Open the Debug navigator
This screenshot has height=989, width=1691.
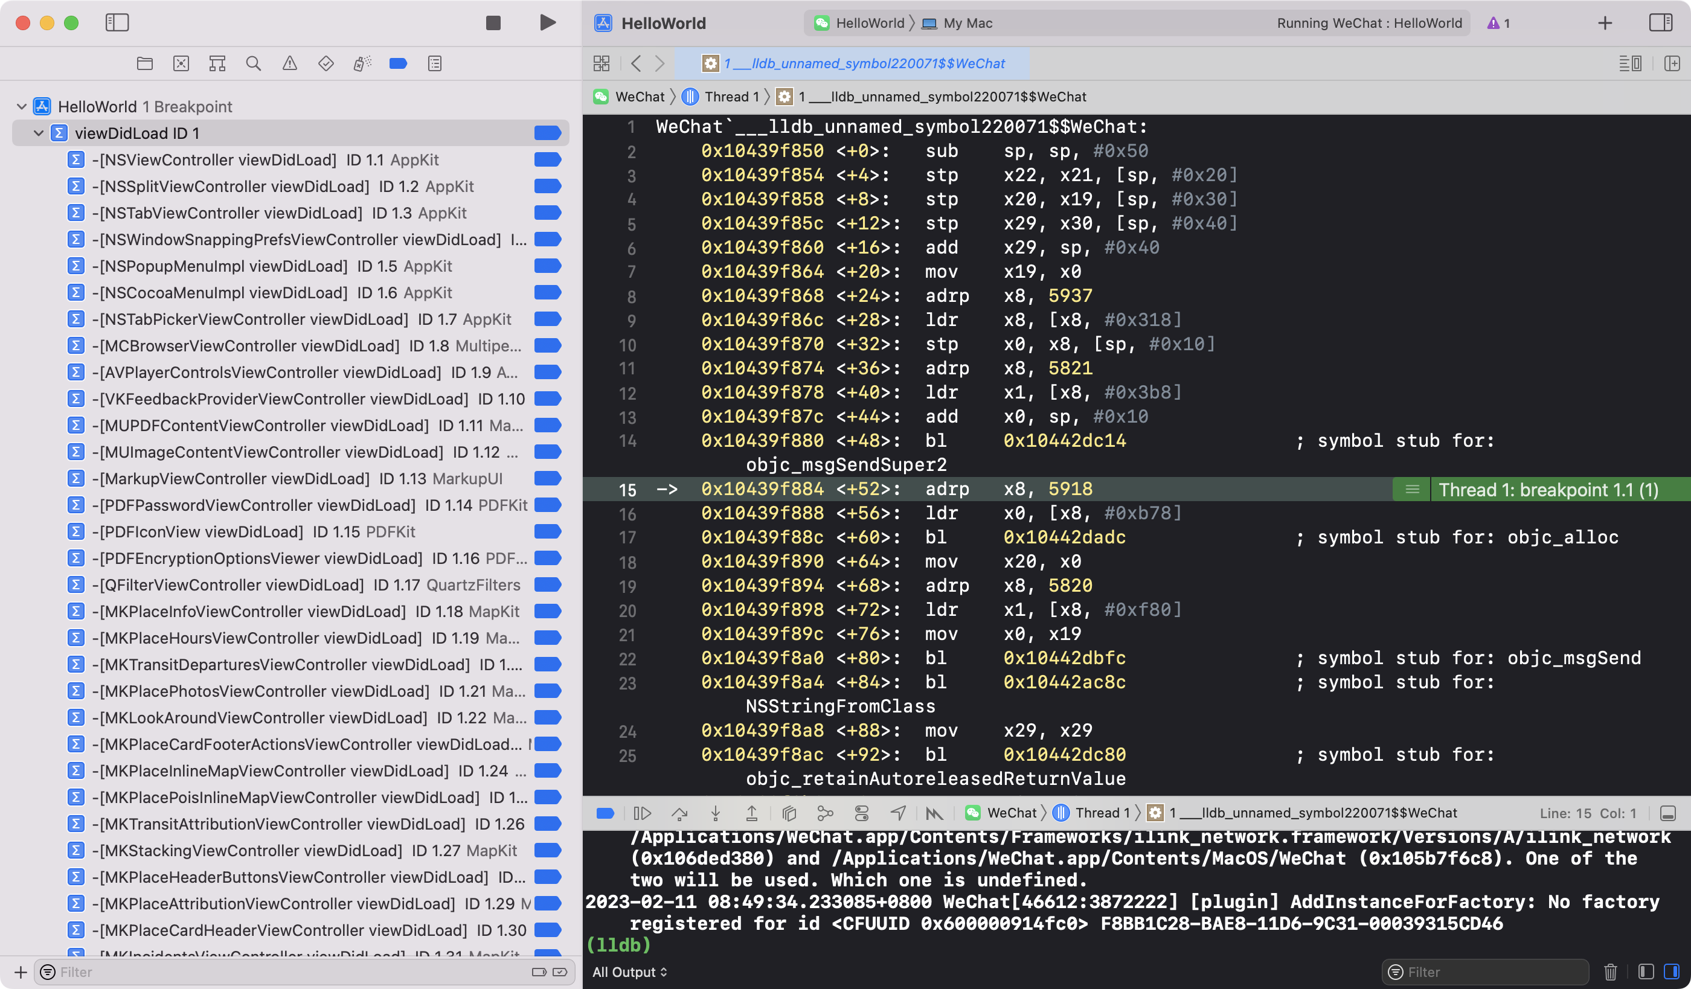point(362,64)
